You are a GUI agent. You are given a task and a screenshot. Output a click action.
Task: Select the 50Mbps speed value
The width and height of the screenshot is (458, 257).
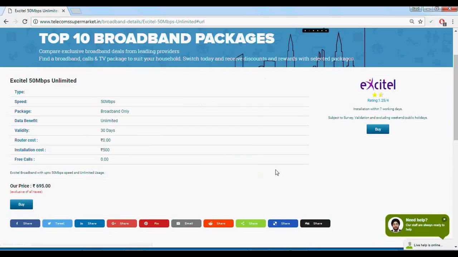pos(108,102)
